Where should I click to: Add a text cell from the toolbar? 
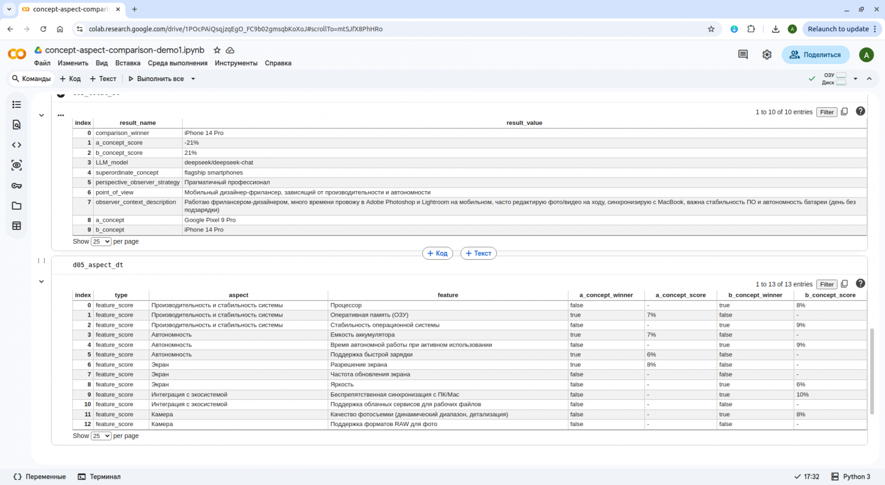103,79
